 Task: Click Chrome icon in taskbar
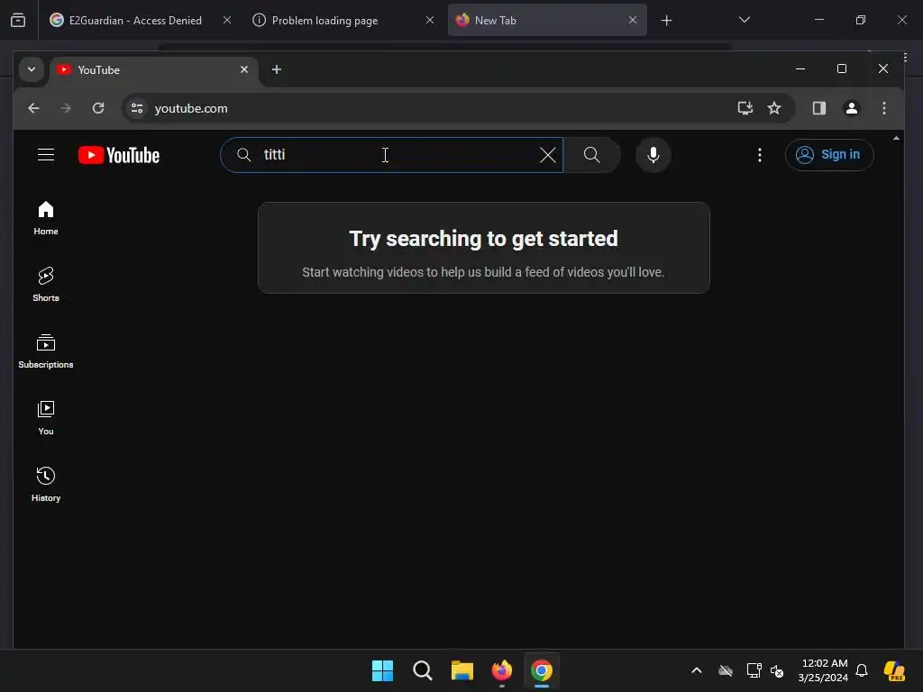(542, 670)
